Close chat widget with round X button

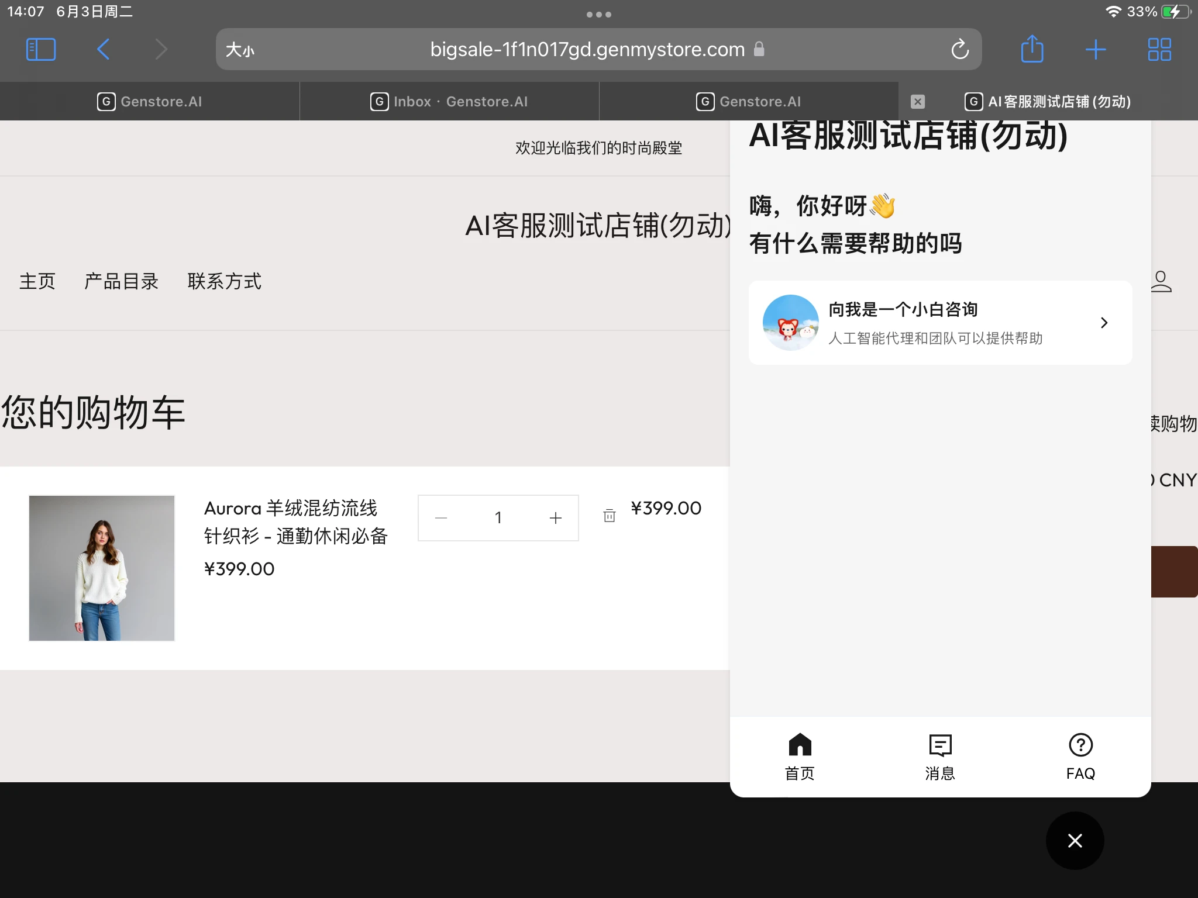(x=1075, y=840)
